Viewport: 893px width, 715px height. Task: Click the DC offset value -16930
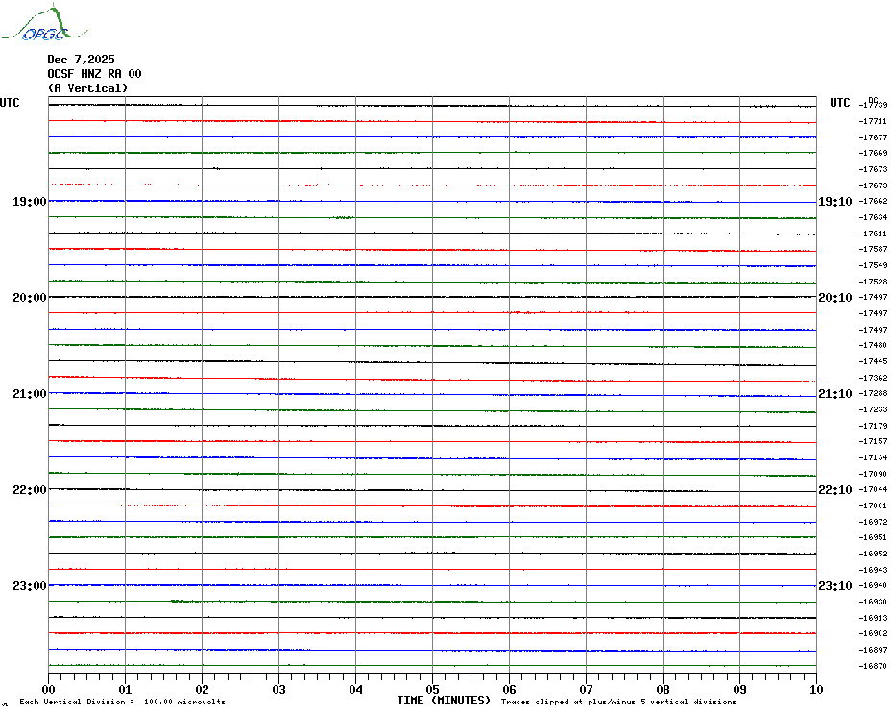coord(873,603)
